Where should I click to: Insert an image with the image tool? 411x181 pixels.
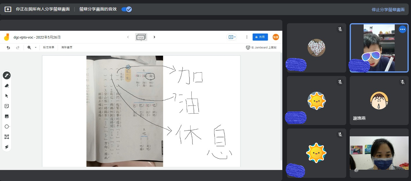[x=7, y=116]
